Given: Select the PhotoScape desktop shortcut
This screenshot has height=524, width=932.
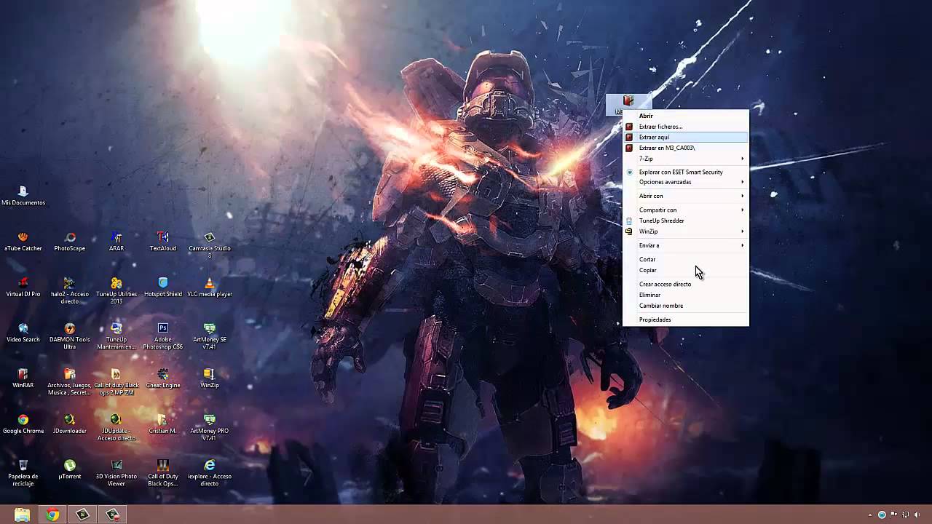Looking at the screenshot, I should (x=70, y=241).
